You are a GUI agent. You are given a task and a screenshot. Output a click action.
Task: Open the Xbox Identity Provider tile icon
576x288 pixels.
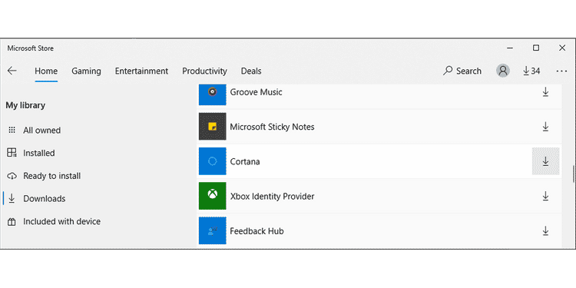tap(212, 196)
